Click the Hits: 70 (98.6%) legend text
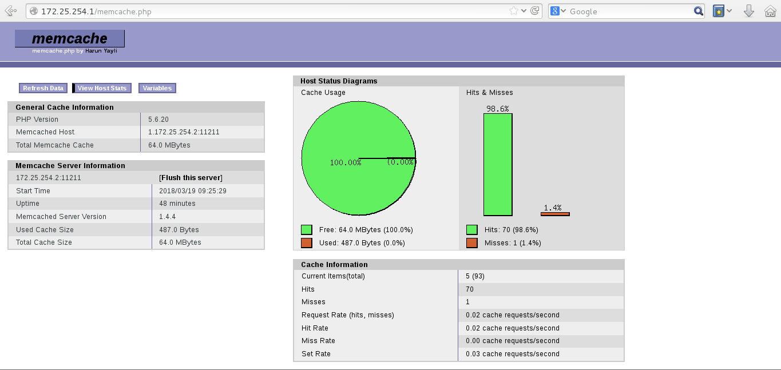Screen dimensions: 781x370 [512, 230]
